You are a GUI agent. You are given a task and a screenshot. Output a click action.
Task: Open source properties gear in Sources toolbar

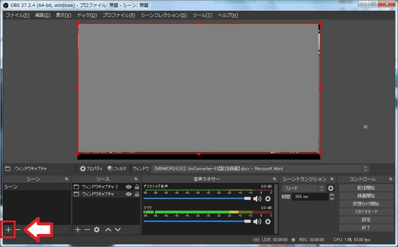click(97, 229)
